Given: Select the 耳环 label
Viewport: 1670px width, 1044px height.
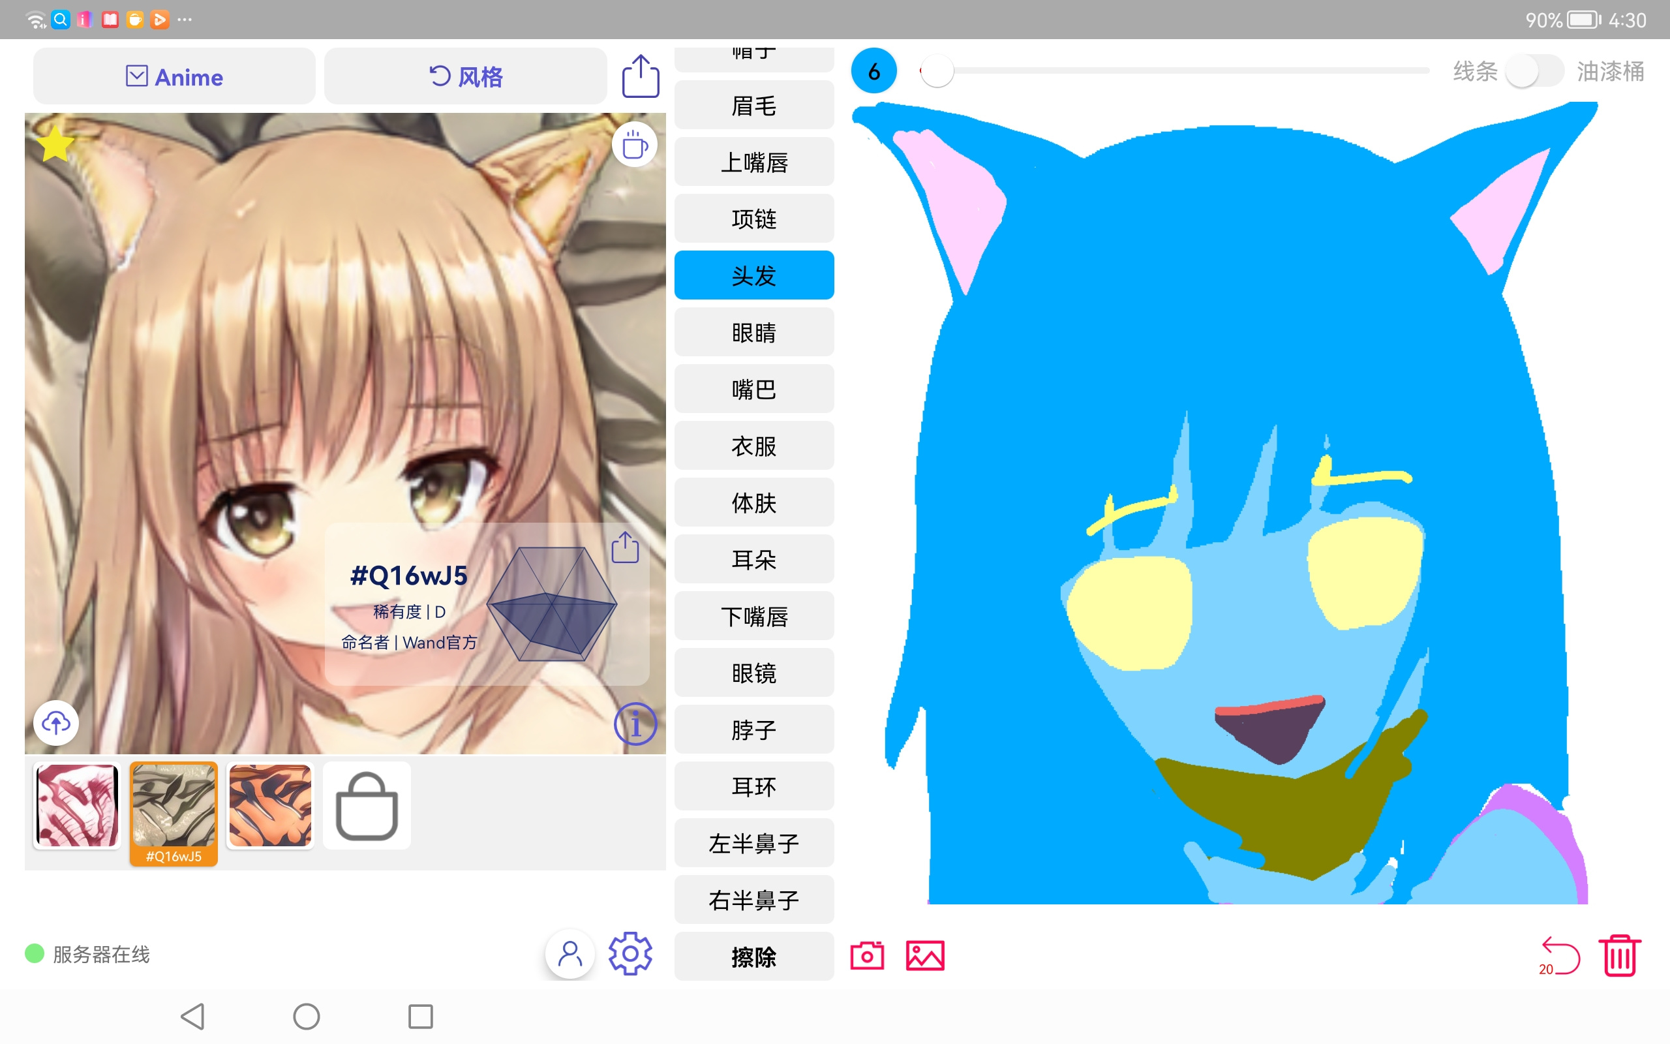Looking at the screenshot, I should [x=754, y=786].
